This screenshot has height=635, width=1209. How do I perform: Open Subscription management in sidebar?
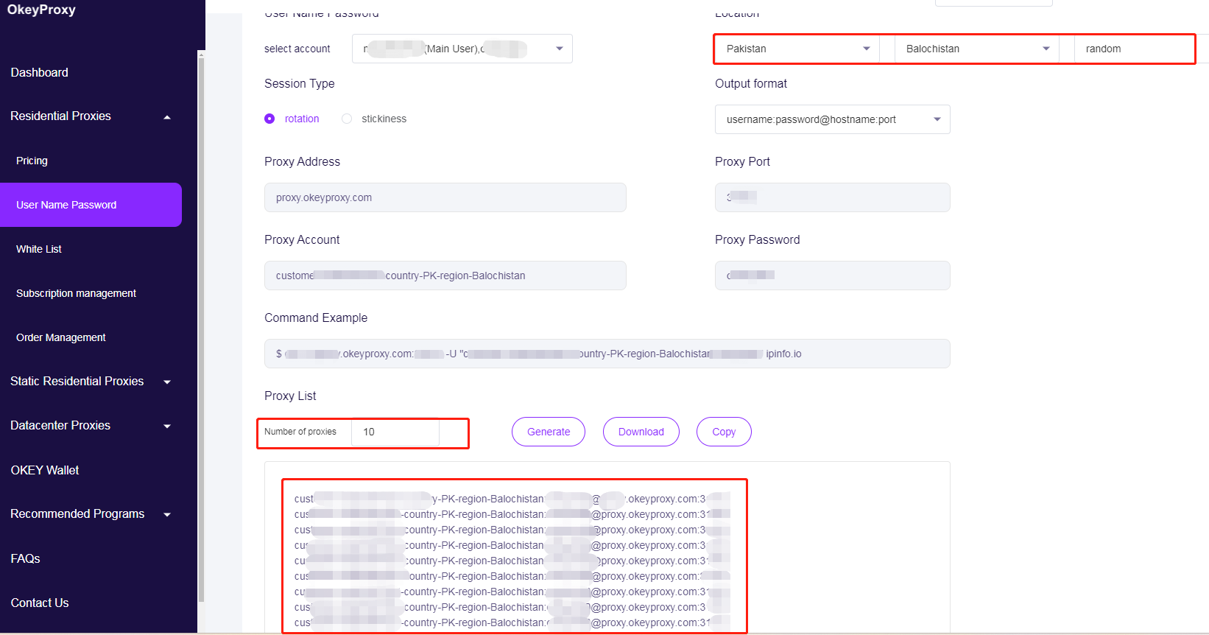point(76,293)
